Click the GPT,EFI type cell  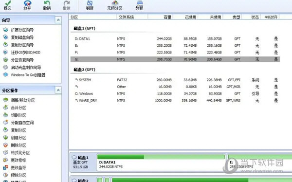(234, 80)
